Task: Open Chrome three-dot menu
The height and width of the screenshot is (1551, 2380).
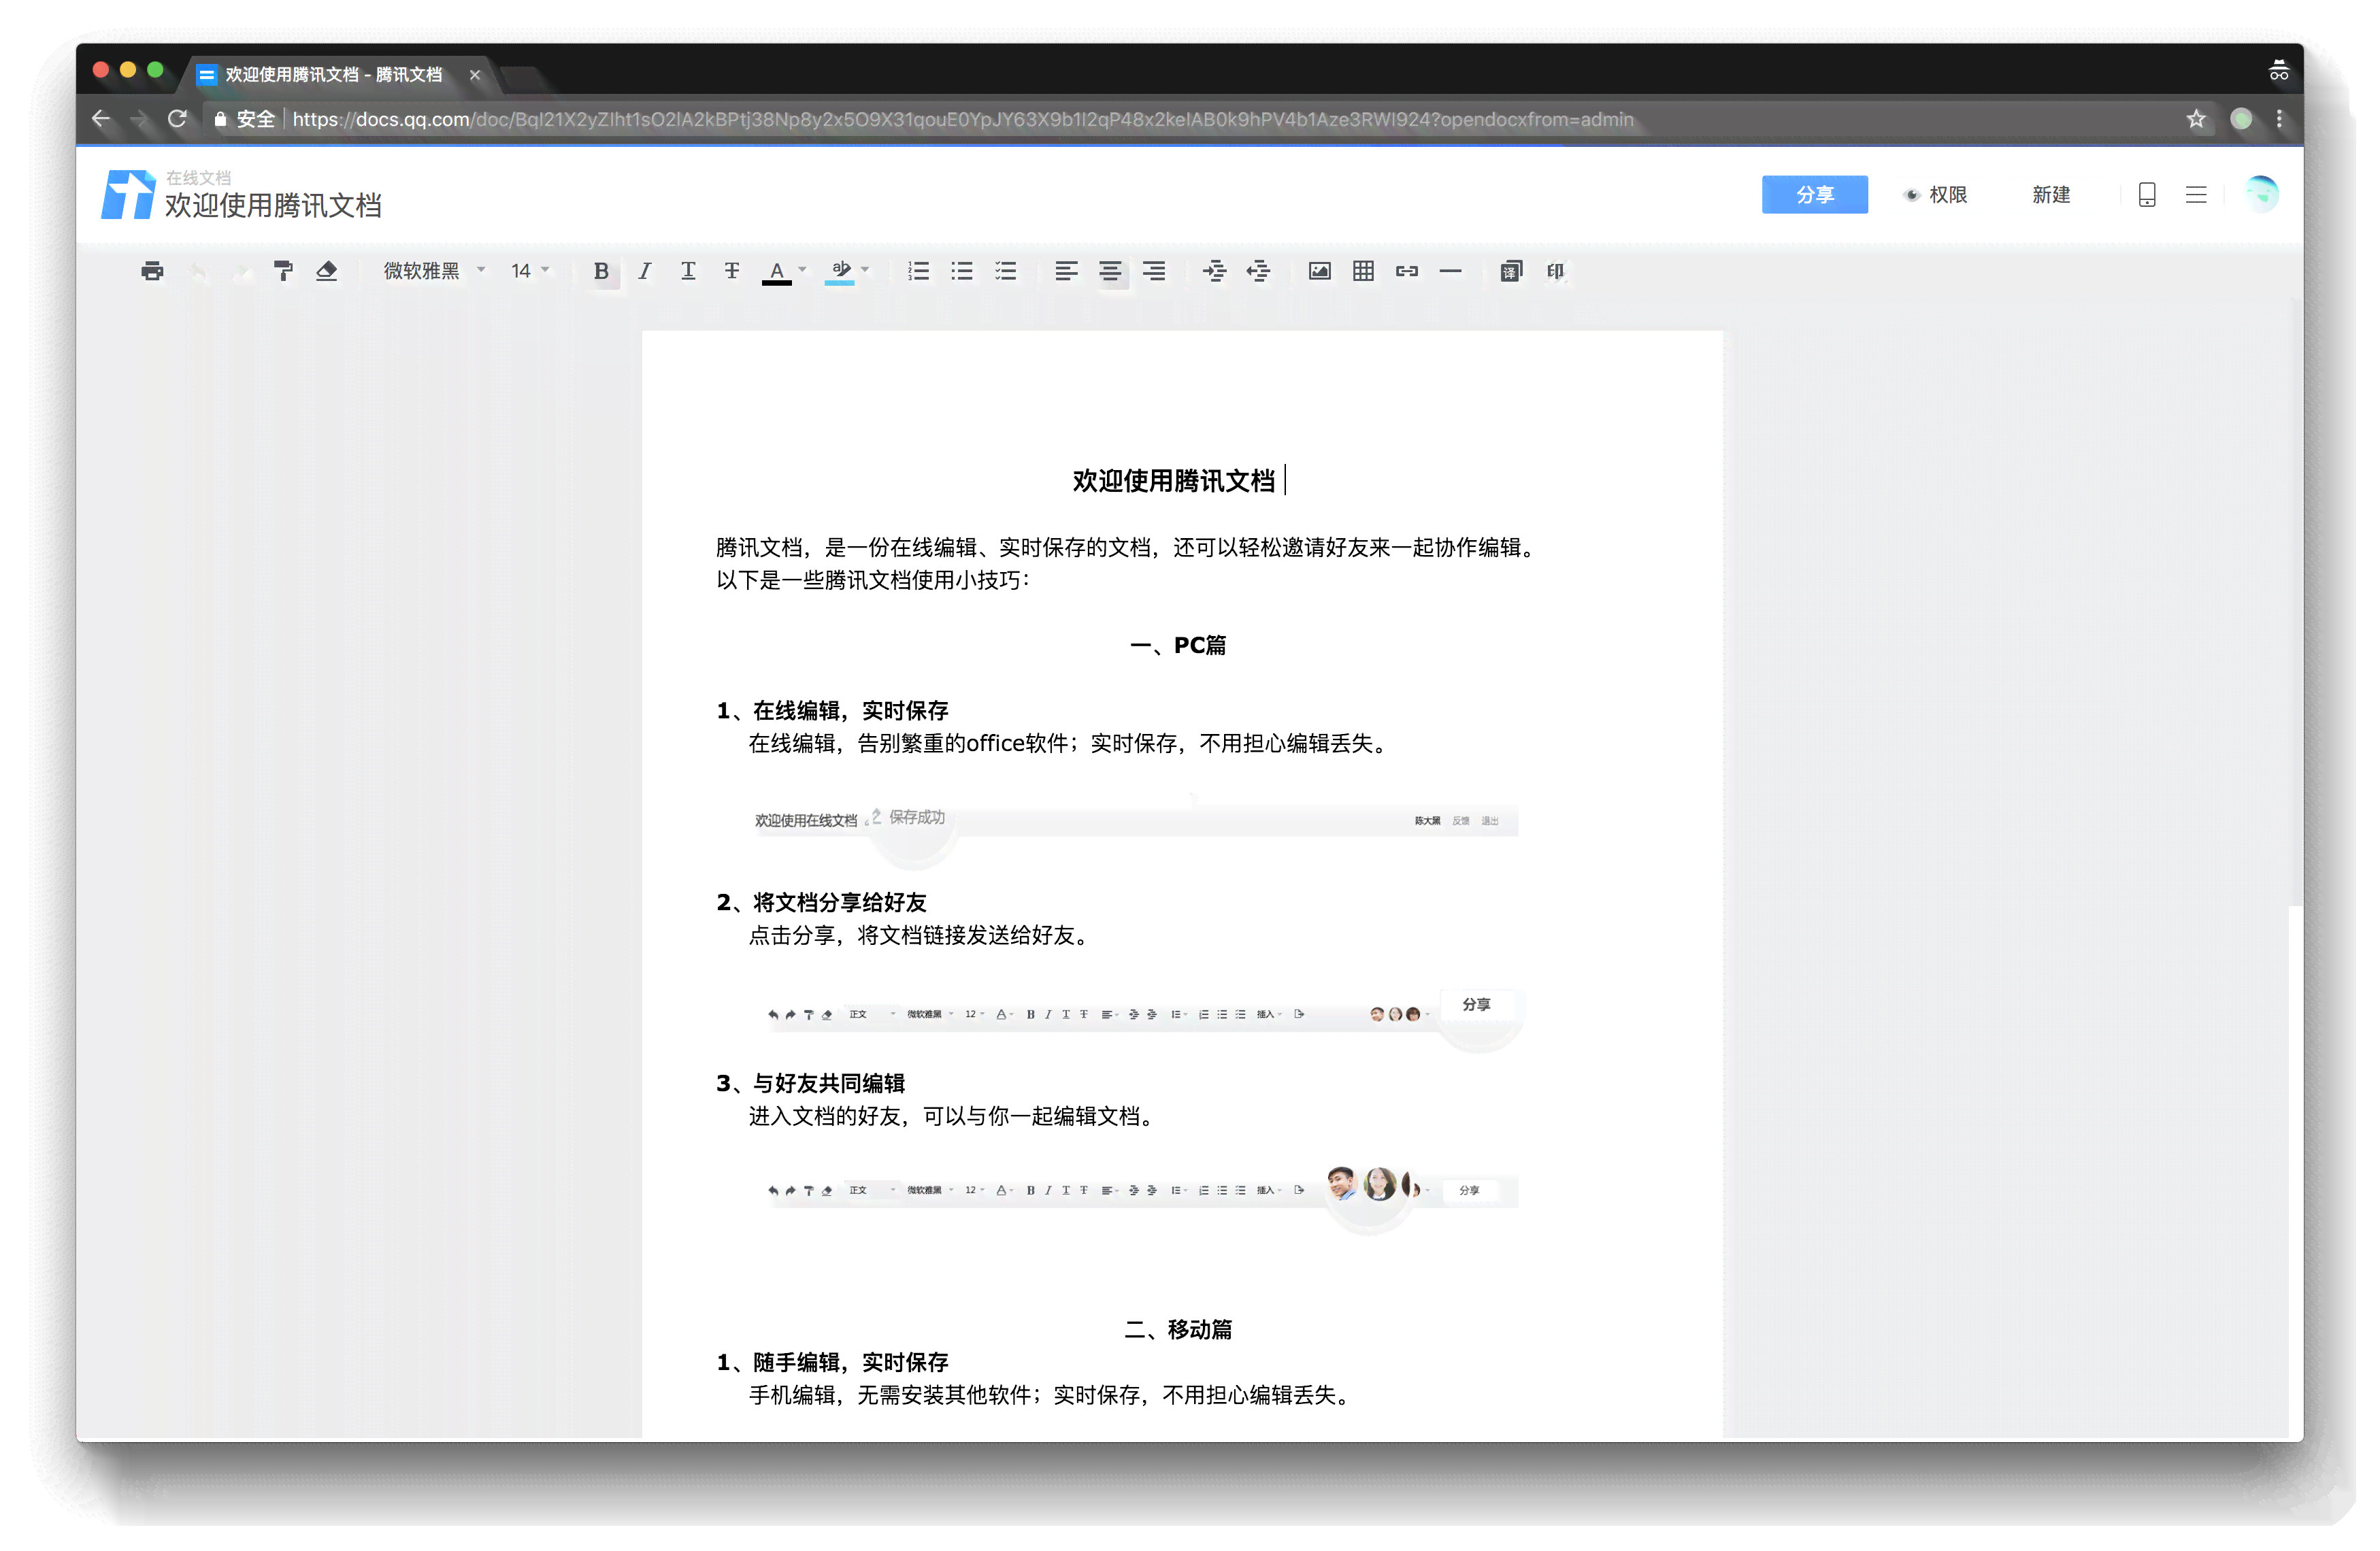Action: coord(2279,119)
